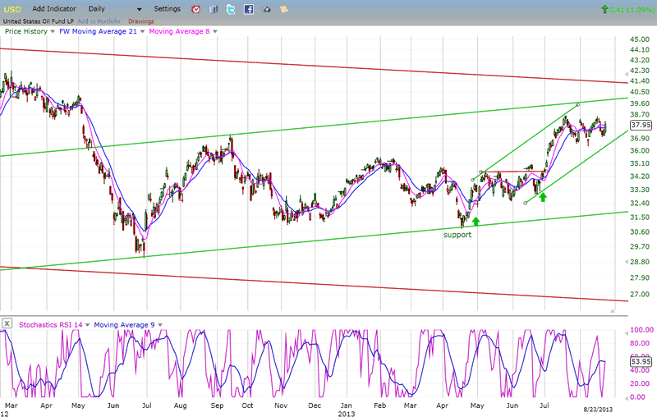Image resolution: width=657 pixels, height=417 pixels.
Task: Click the green up arrow price change icon
Action: [605, 9]
